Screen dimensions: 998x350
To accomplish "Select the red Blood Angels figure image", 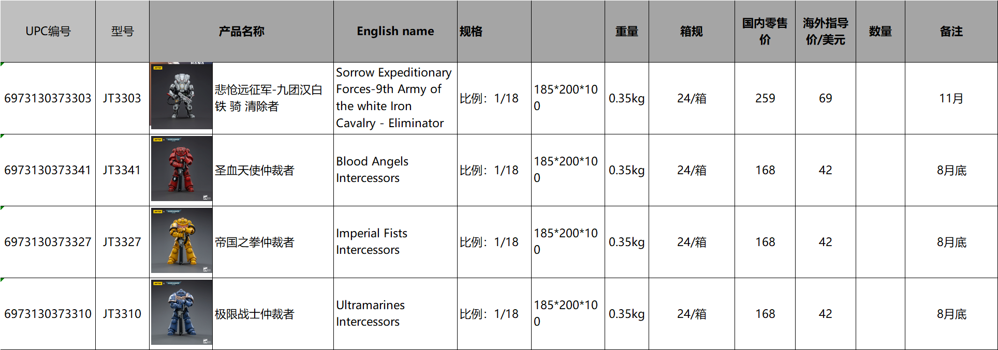I will tap(181, 169).
